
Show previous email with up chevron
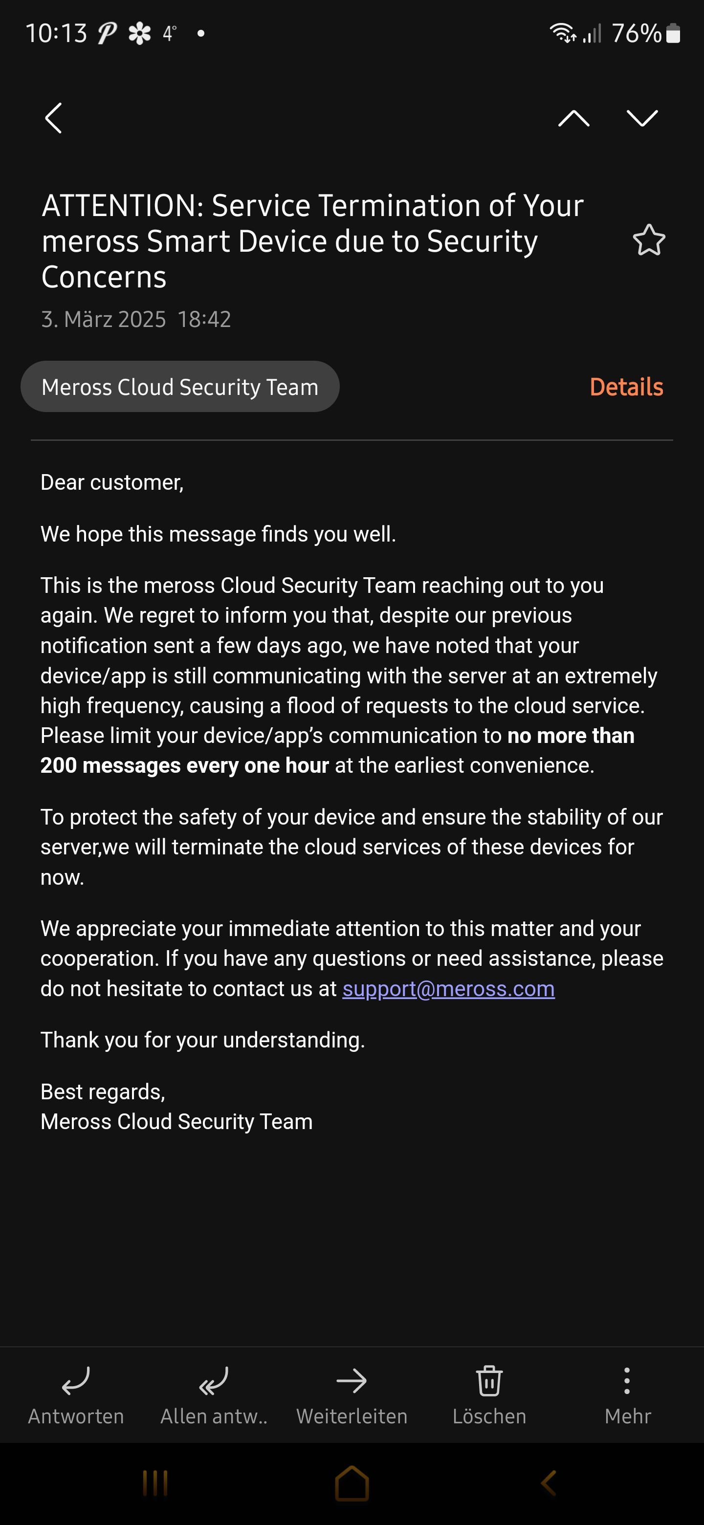click(x=573, y=118)
